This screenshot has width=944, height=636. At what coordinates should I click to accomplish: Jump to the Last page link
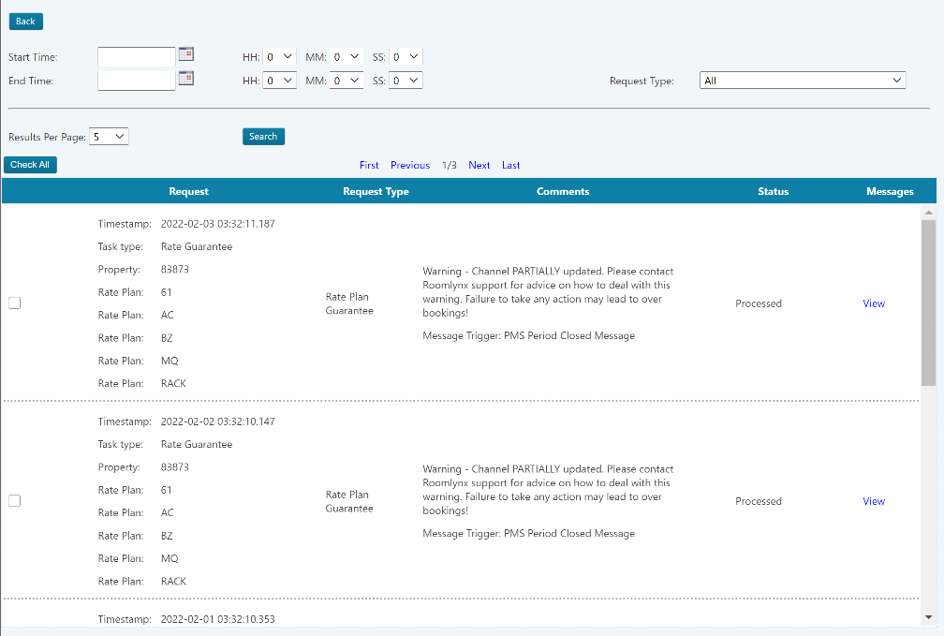pos(511,165)
